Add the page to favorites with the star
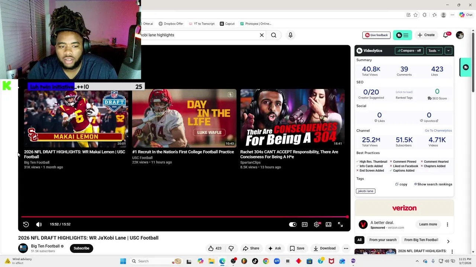 coord(415,15)
